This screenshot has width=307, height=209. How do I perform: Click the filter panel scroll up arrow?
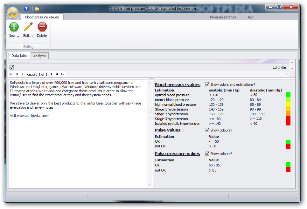click(x=292, y=62)
